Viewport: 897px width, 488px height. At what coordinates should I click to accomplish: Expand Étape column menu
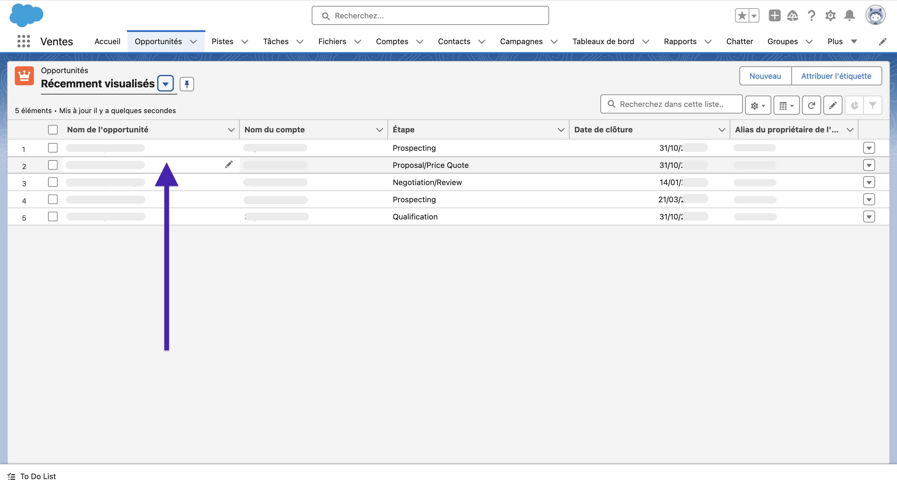click(x=561, y=130)
